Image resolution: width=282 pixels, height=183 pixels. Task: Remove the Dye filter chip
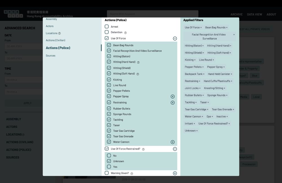(212, 117)
